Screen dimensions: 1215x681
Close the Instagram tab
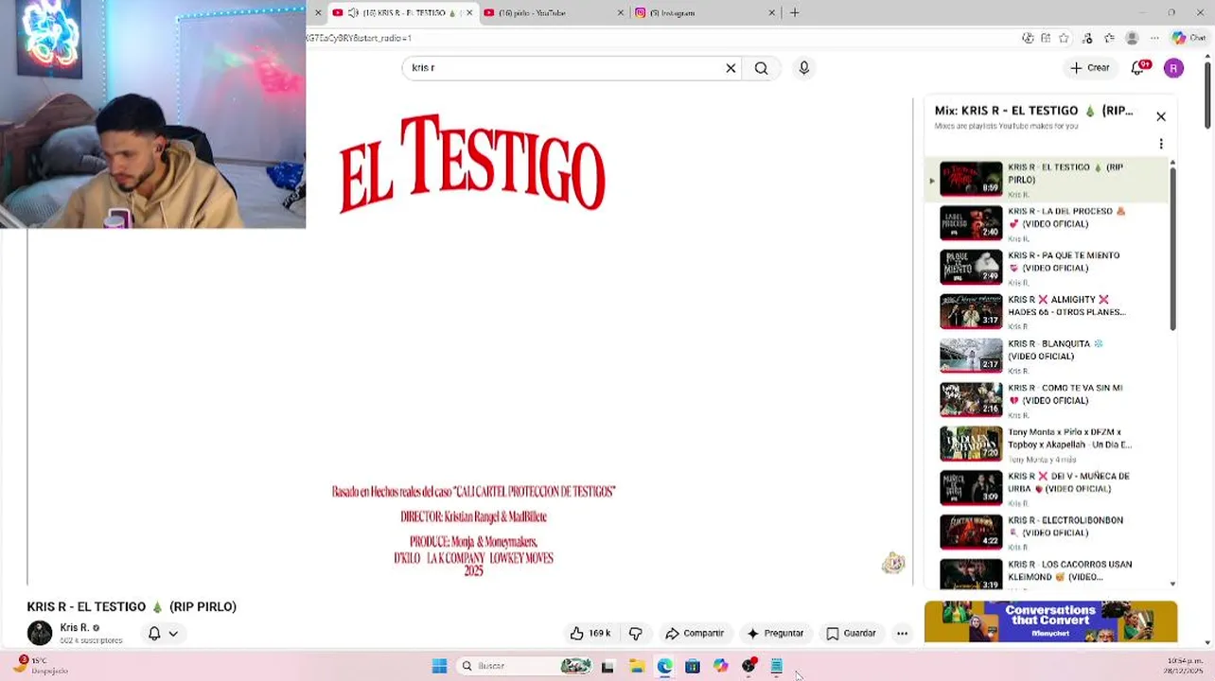pos(771,13)
